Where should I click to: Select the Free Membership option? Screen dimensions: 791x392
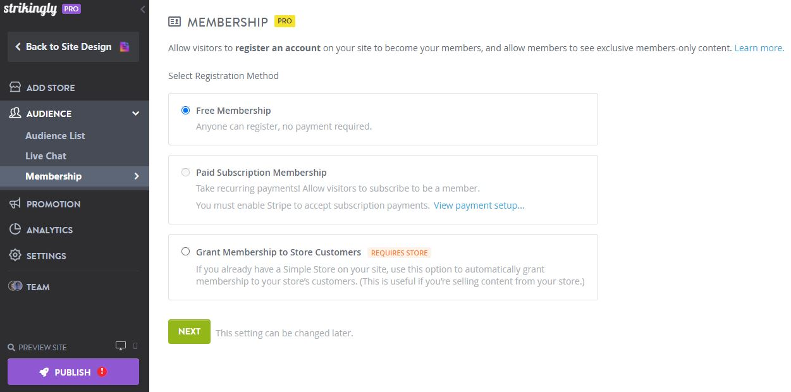(185, 110)
